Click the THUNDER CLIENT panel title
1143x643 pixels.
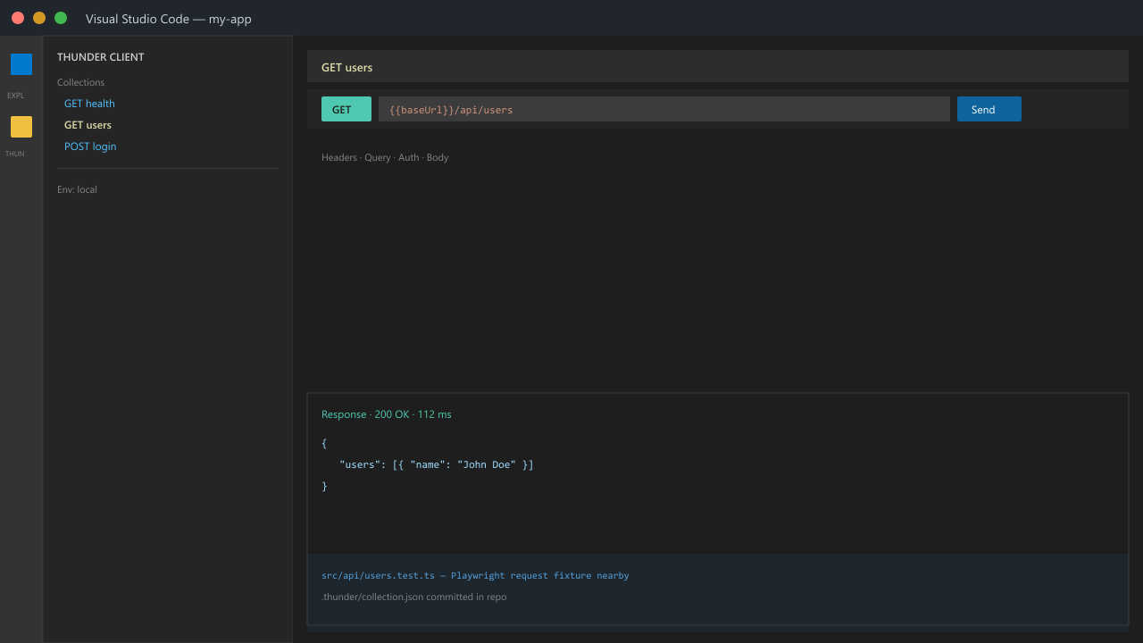pos(101,57)
